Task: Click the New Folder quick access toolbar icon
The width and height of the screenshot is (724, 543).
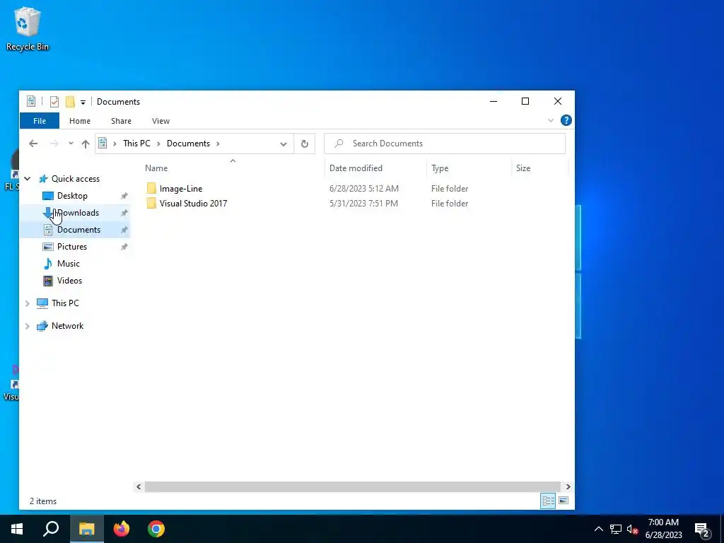Action: click(x=70, y=102)
